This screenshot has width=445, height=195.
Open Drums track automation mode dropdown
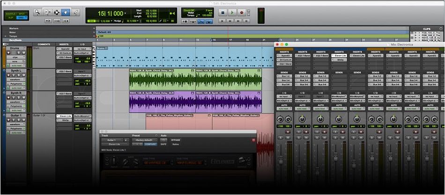click(17, 65)
